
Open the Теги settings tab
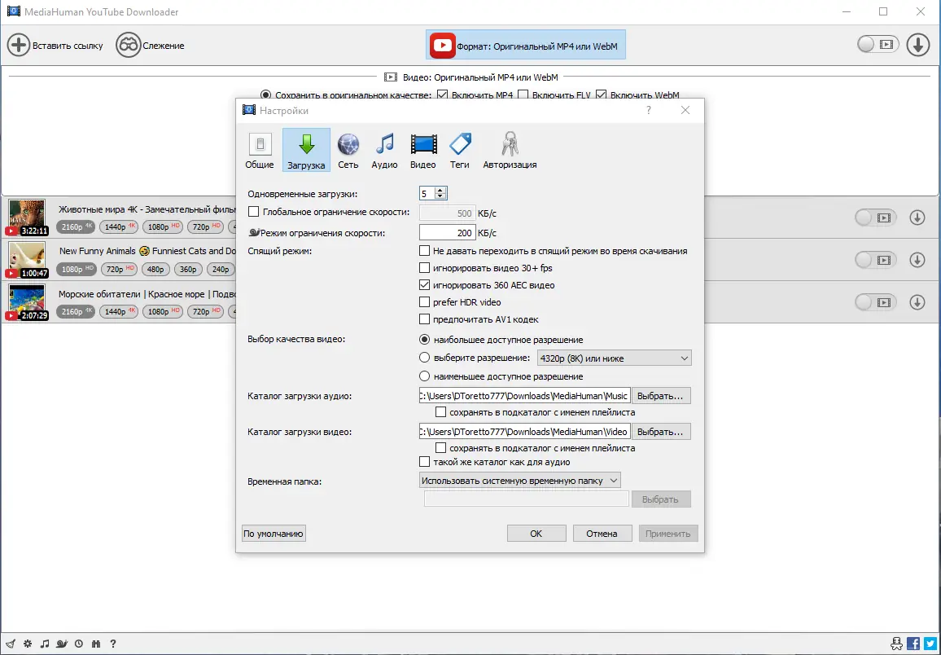click(460, 150)
